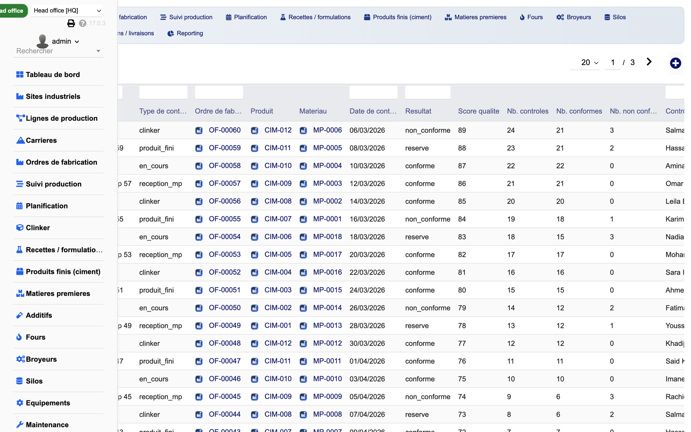
Task: Expand the admin user menu
Action: [65, 41]
